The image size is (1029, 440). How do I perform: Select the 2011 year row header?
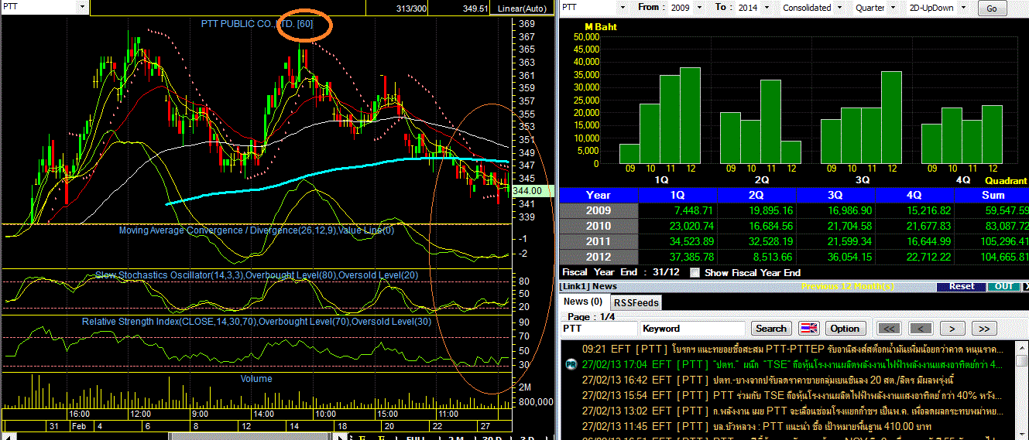(x=599, y=241)
